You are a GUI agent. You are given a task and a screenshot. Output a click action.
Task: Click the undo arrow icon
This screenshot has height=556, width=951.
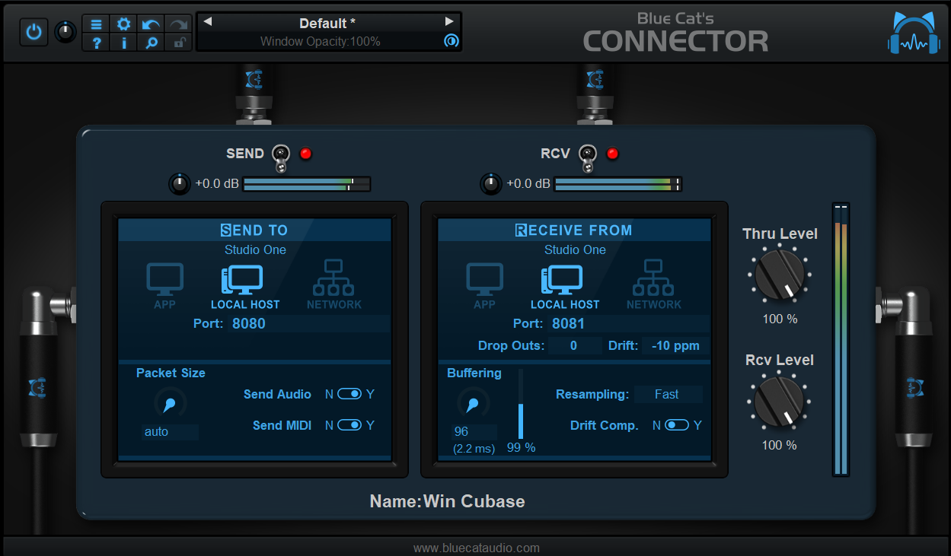[x=151, y=24]
